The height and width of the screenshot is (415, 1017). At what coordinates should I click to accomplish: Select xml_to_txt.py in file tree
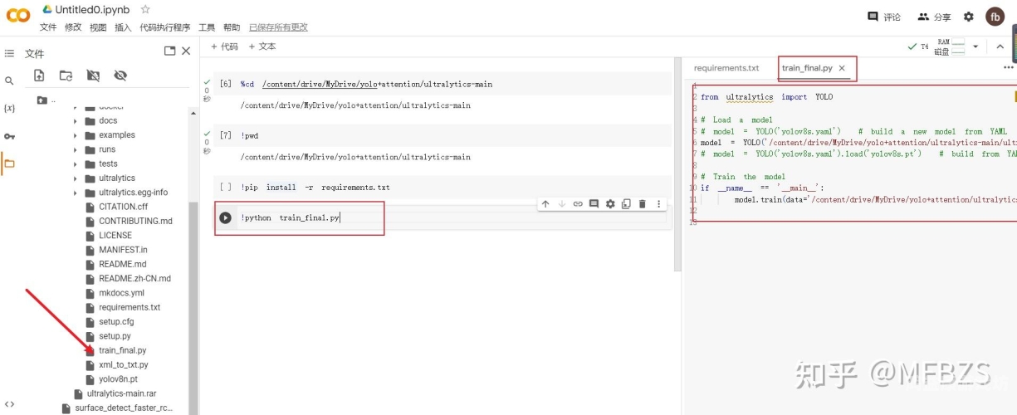(x=123, y=364)
